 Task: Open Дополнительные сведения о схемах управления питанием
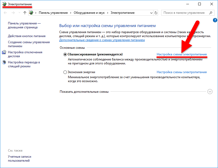point(102,40)
